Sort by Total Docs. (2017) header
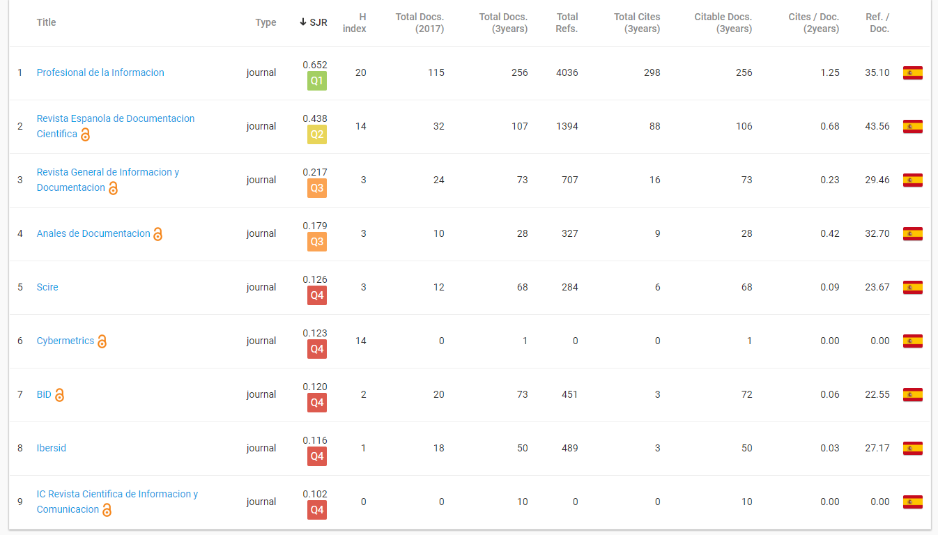Image resolution: width=938 pixels, height=535 pixels. click(x=420, y=22)
